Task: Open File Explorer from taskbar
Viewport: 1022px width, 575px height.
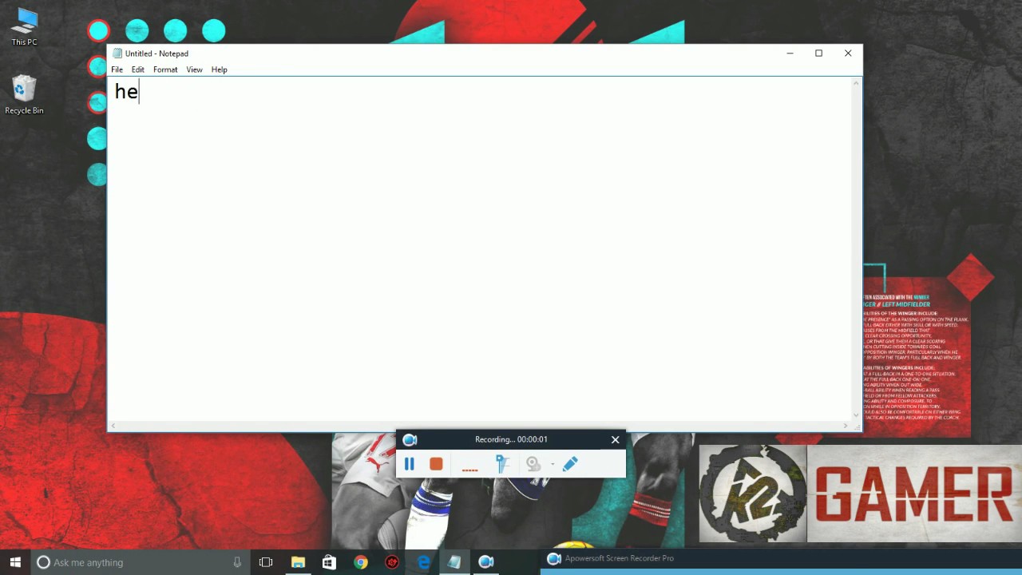Action: pos(298,562)
